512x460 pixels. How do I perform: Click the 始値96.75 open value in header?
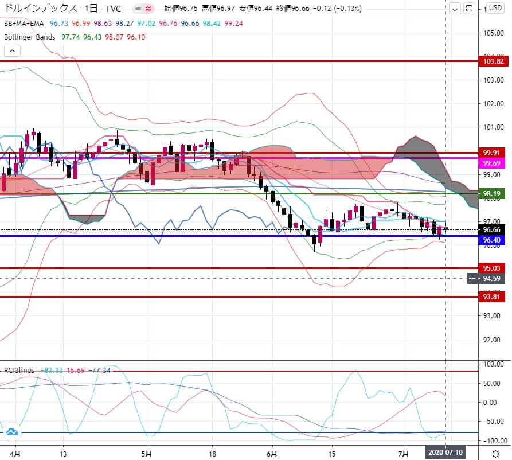point(181,9)
